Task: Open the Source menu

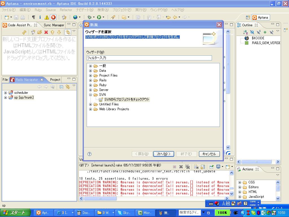Action: 51,10
